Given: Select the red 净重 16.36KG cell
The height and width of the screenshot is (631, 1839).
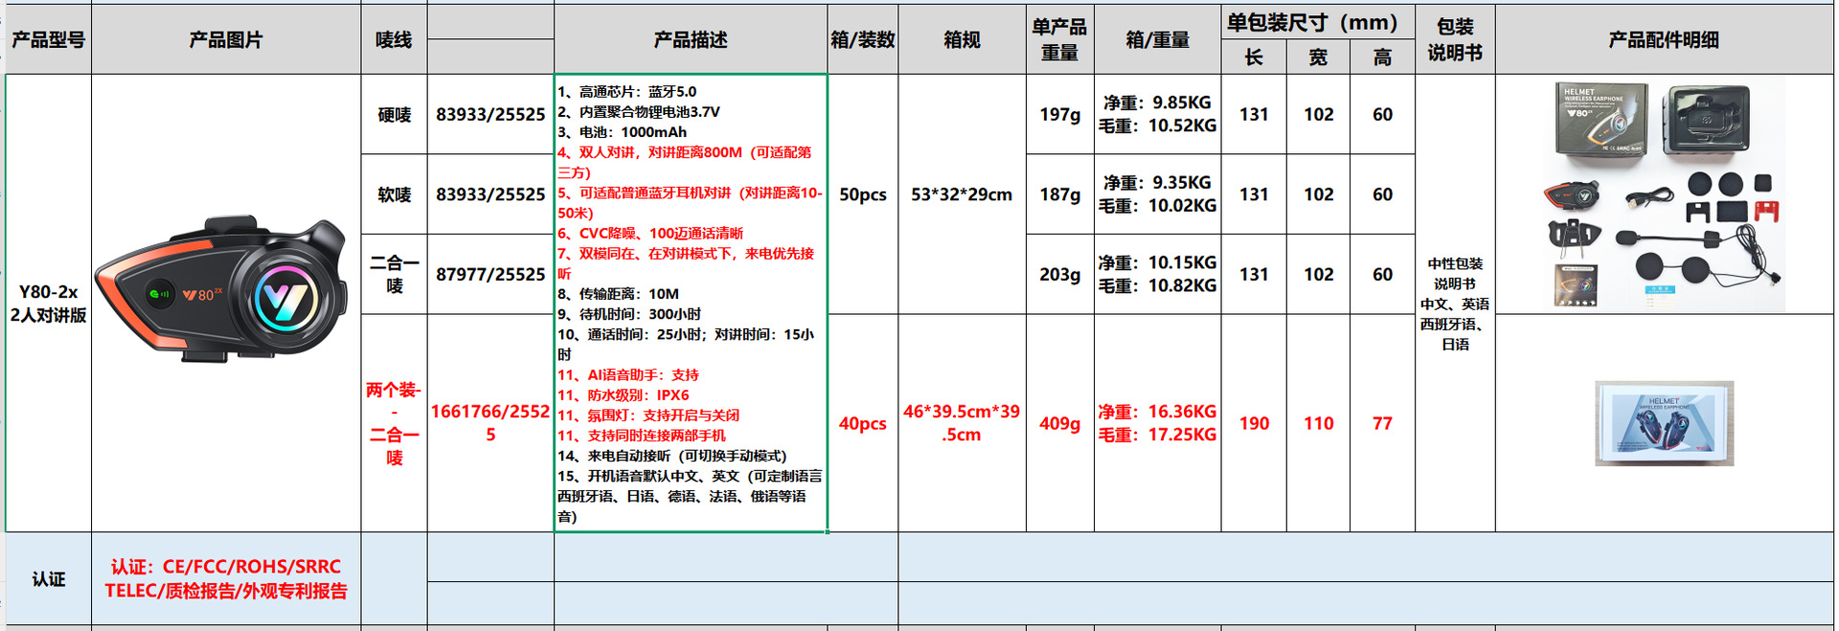Looking at the screenshot, I should click(1157, 423).
